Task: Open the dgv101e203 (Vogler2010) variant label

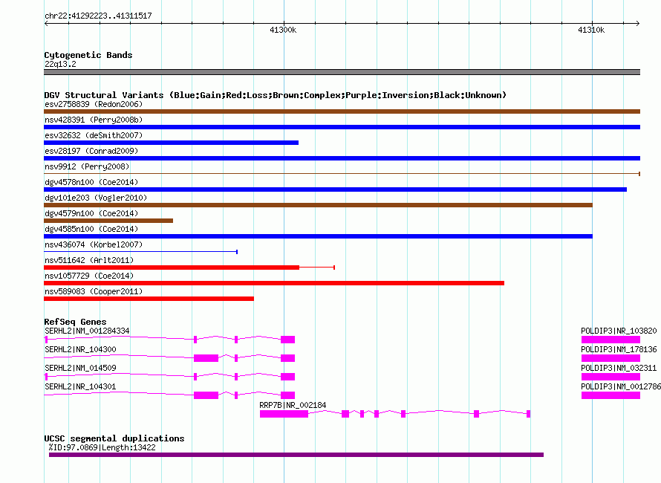Action: click(96, 198)
